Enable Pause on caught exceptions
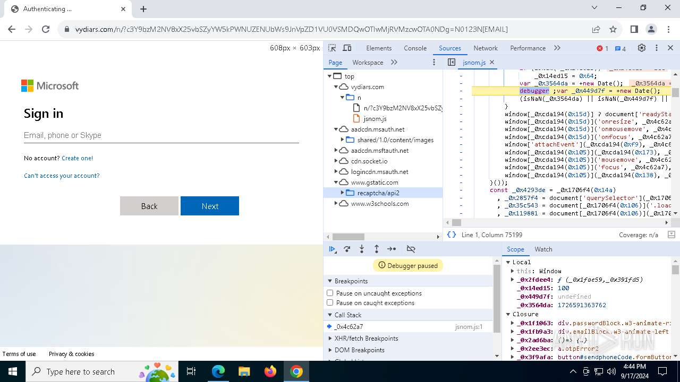 pos(330,302)
